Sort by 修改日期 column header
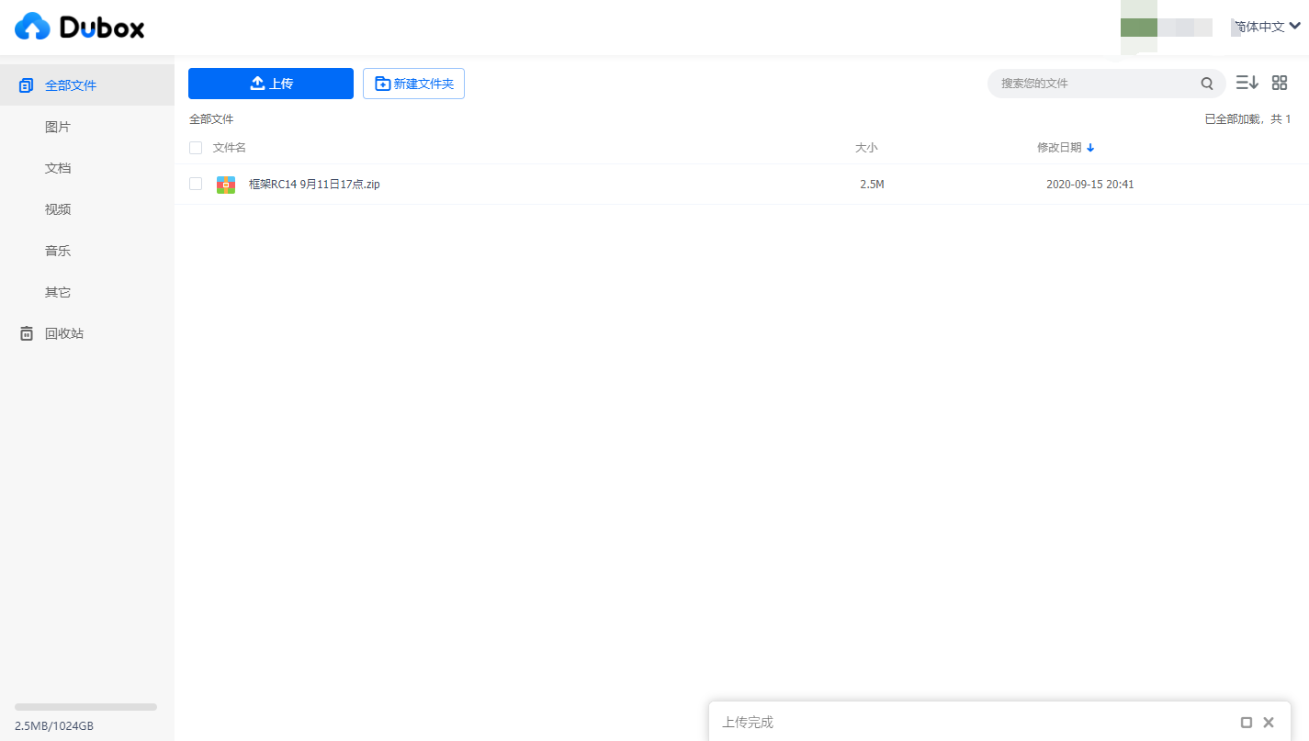Viewport: 1309px width, 741px height. tap(1066, 148)
